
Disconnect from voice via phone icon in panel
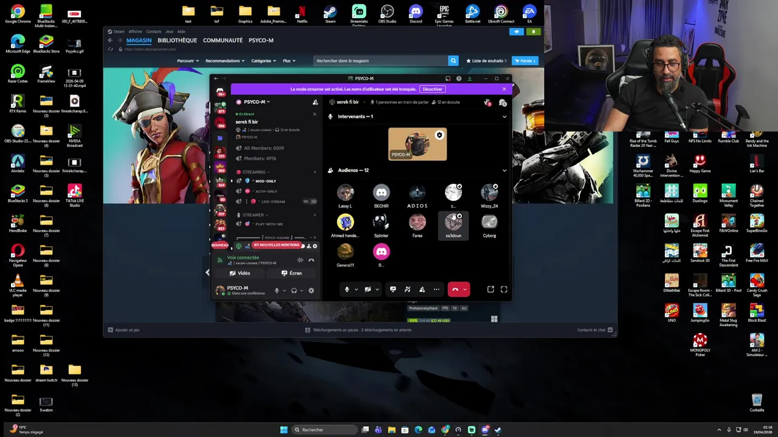(311, 260)
